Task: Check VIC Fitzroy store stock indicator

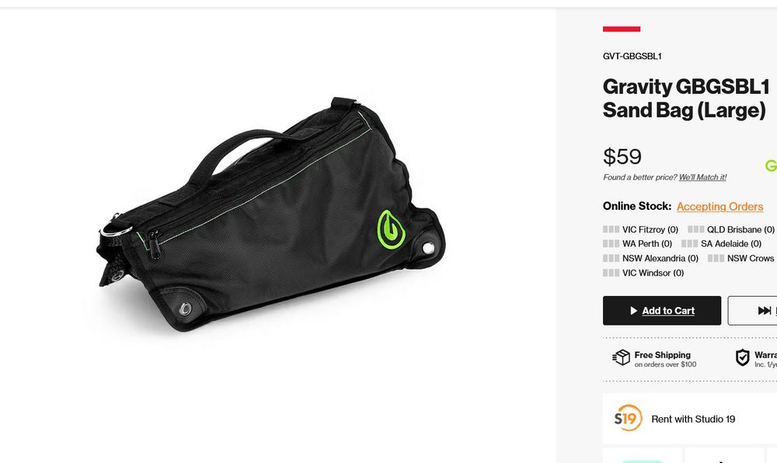Action: [x=611, y=229]
